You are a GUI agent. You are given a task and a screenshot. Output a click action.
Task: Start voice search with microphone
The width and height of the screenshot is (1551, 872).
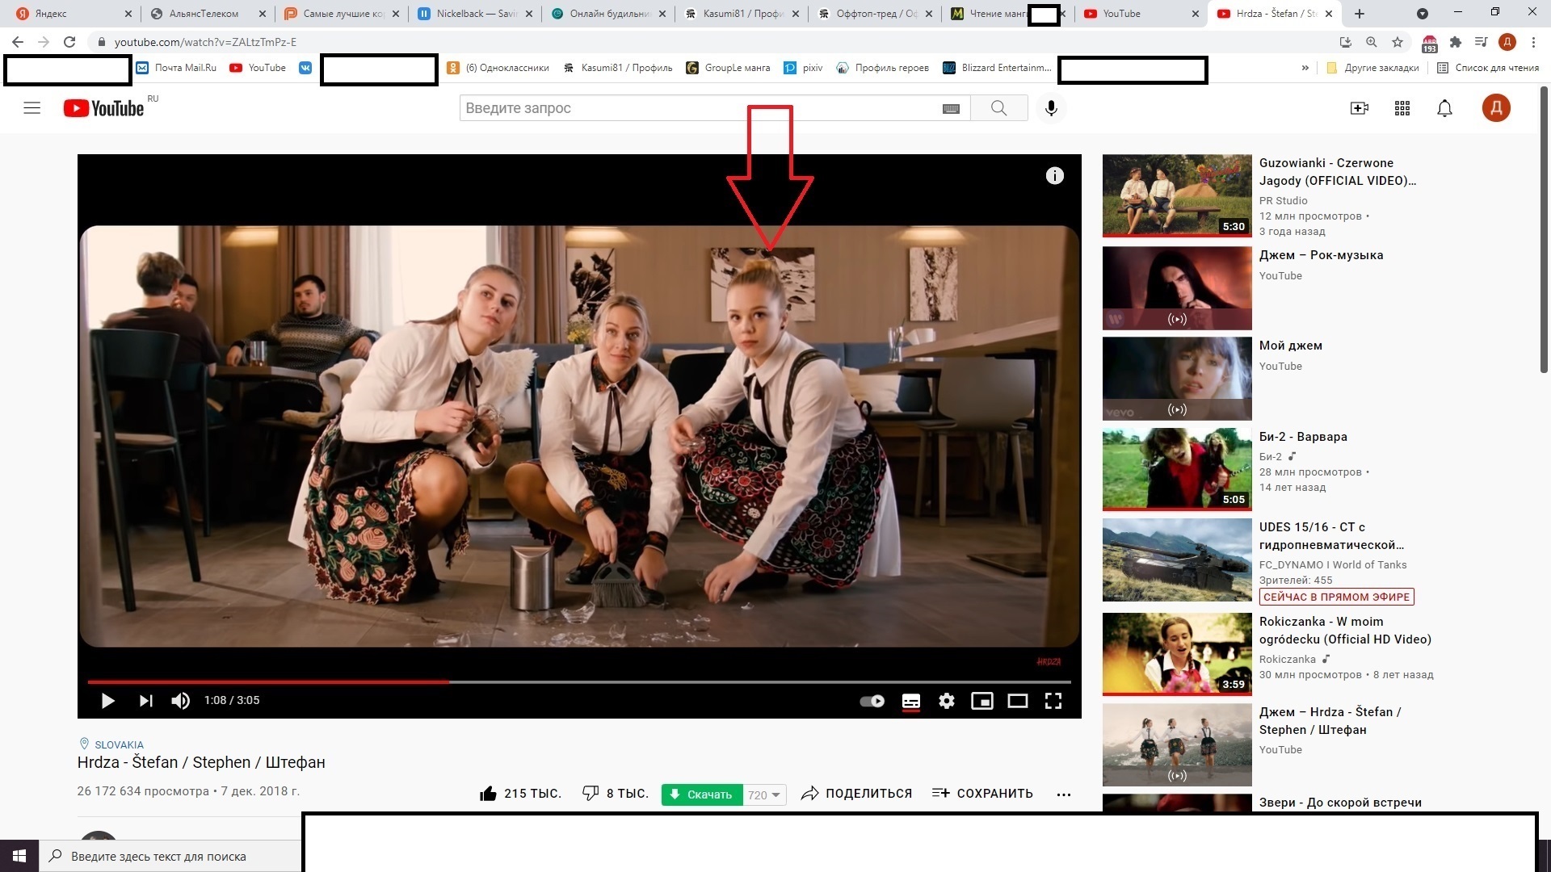click(1051, 108)
